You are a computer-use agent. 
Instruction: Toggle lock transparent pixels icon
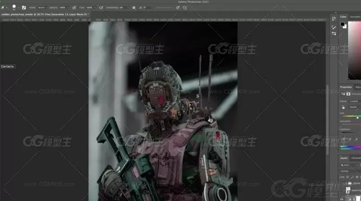[348, 177]
